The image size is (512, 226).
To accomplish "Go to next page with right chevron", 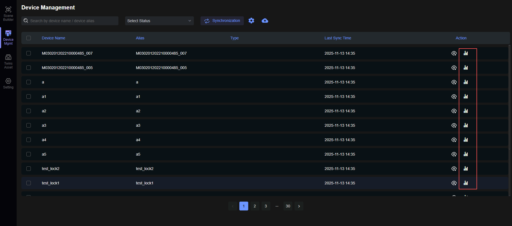I will pyautogui.click(x=299, y=206).
